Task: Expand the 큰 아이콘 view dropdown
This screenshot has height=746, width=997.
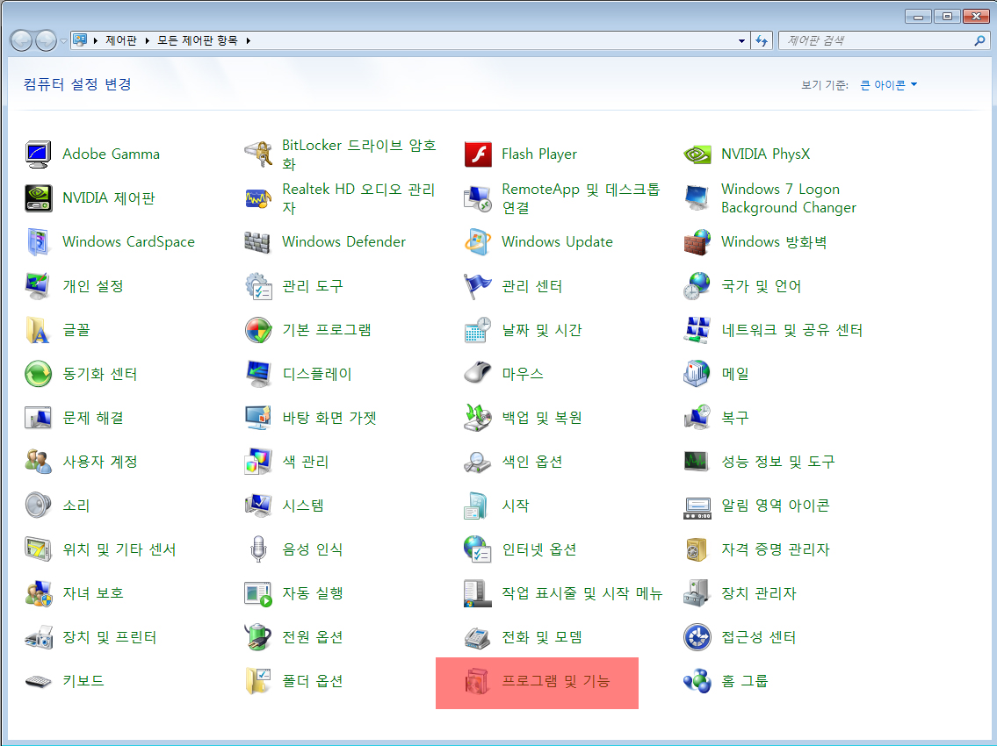Action: pyautogui.click(x=888, y=84)
